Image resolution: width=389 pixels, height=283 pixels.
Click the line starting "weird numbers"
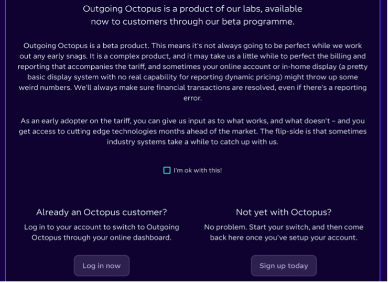193,88
